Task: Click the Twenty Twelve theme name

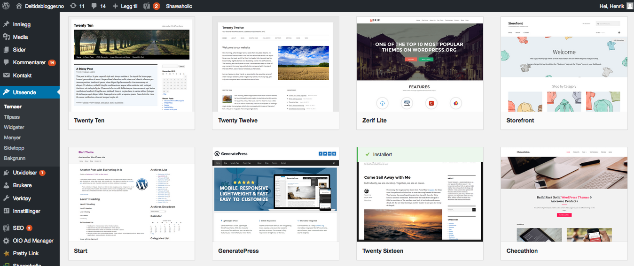Action: click(x=238, y=121)
